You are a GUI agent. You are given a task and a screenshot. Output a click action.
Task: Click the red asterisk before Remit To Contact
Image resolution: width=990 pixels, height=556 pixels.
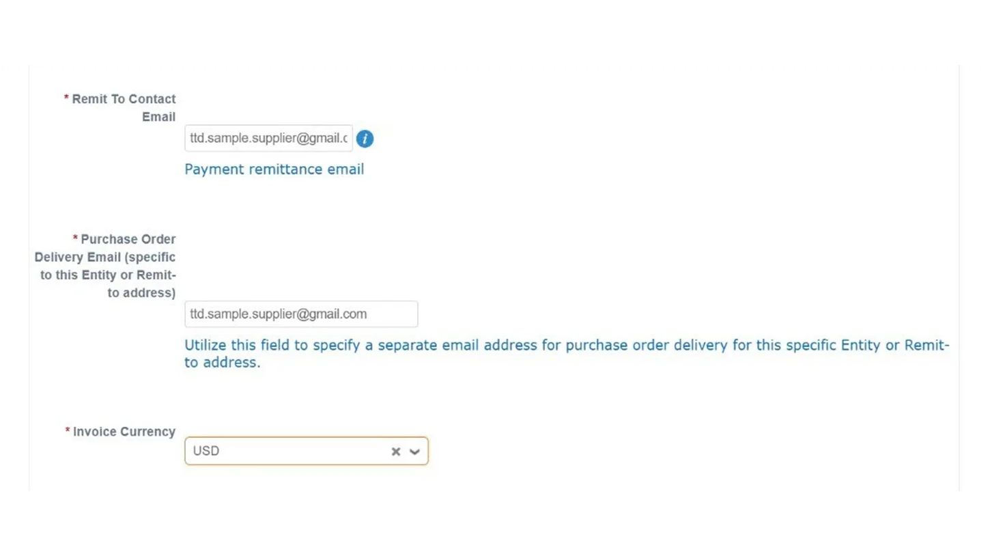coord(66,99)
